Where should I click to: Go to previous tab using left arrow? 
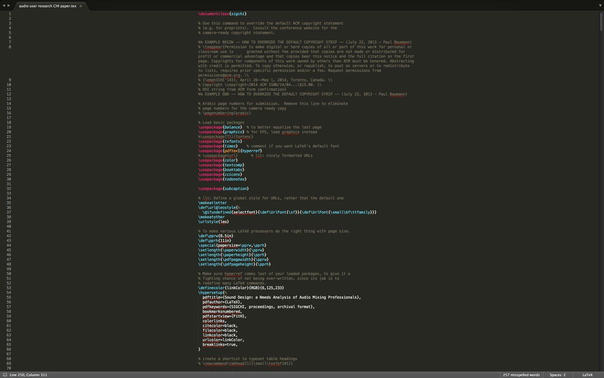point(3,6)
